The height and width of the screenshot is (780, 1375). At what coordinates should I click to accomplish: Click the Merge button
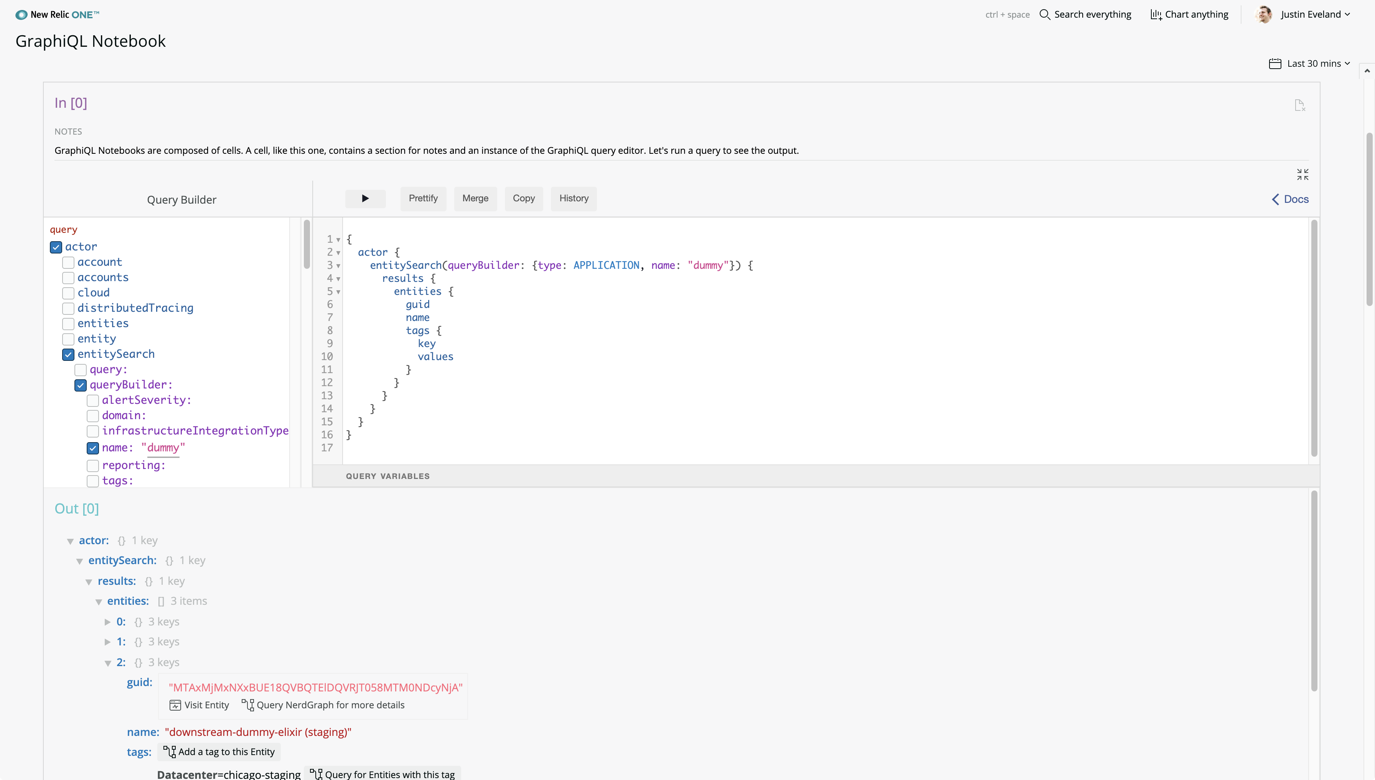point(475,199)
